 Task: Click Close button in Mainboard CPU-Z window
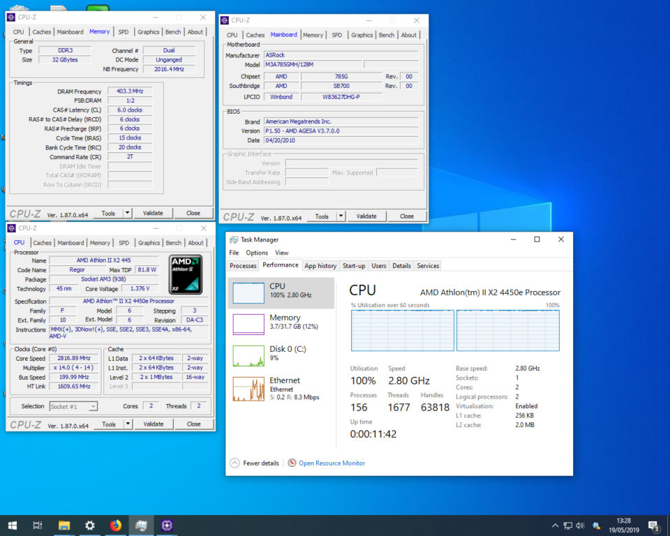[407, 216]
